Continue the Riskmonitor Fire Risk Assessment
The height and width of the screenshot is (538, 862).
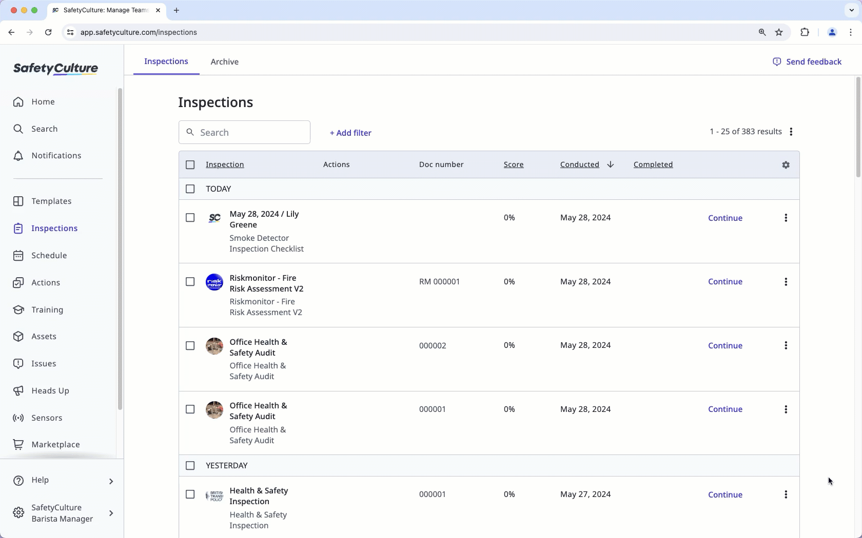pyautogui.click(x=725, y=282)
